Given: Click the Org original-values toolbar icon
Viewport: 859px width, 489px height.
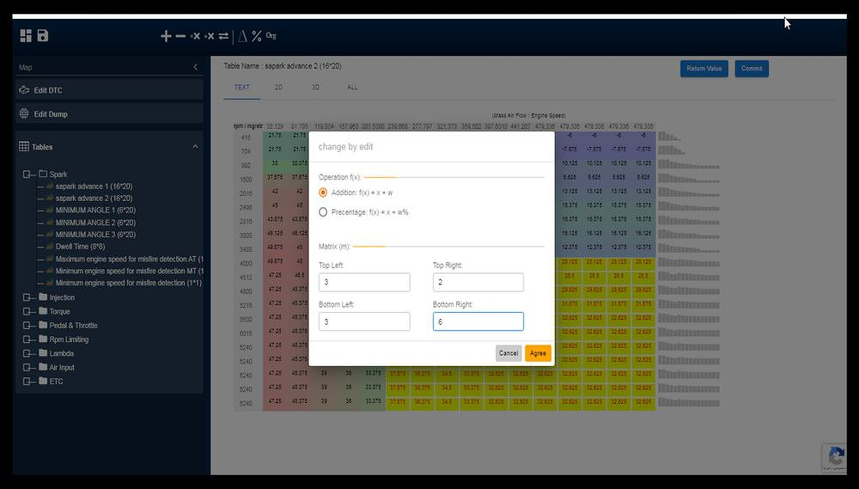Looking at the screenshot, I should coord(271,36).
